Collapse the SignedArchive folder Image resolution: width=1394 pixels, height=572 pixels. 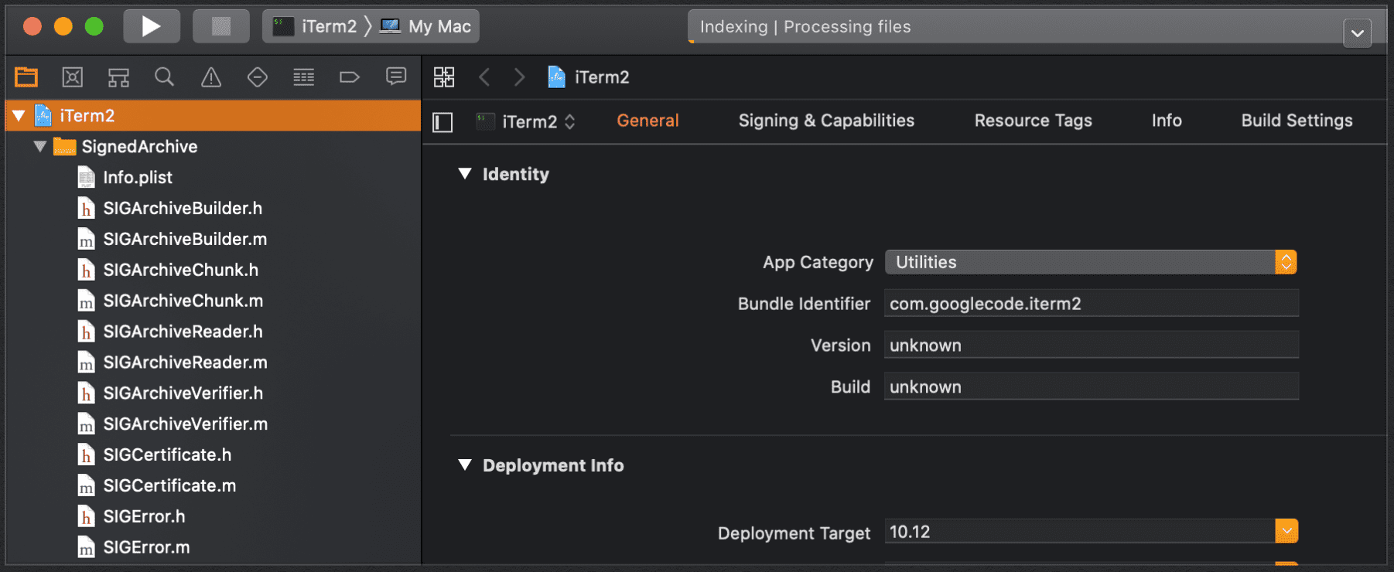click(x=40, y=146)
